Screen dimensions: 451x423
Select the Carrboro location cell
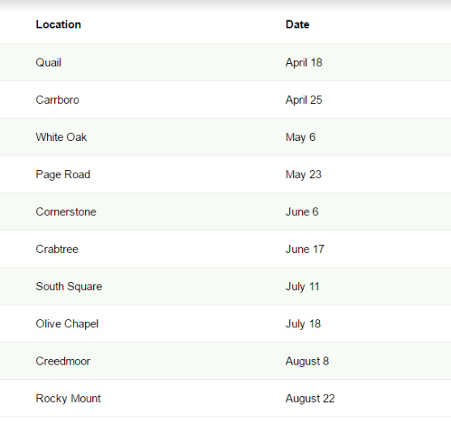(57, 100)
